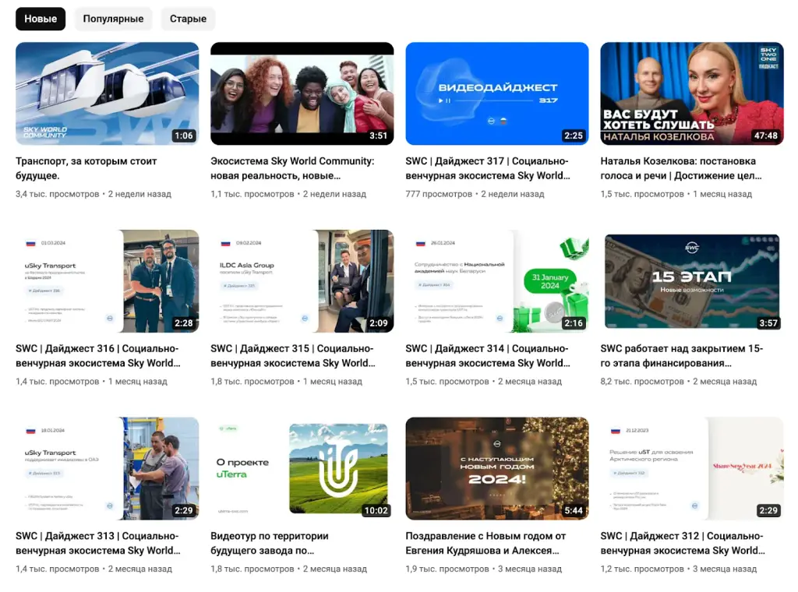Open the Дайджест 312 Arctic region thumbnail
798x592 pixels.
pos(692,468)
